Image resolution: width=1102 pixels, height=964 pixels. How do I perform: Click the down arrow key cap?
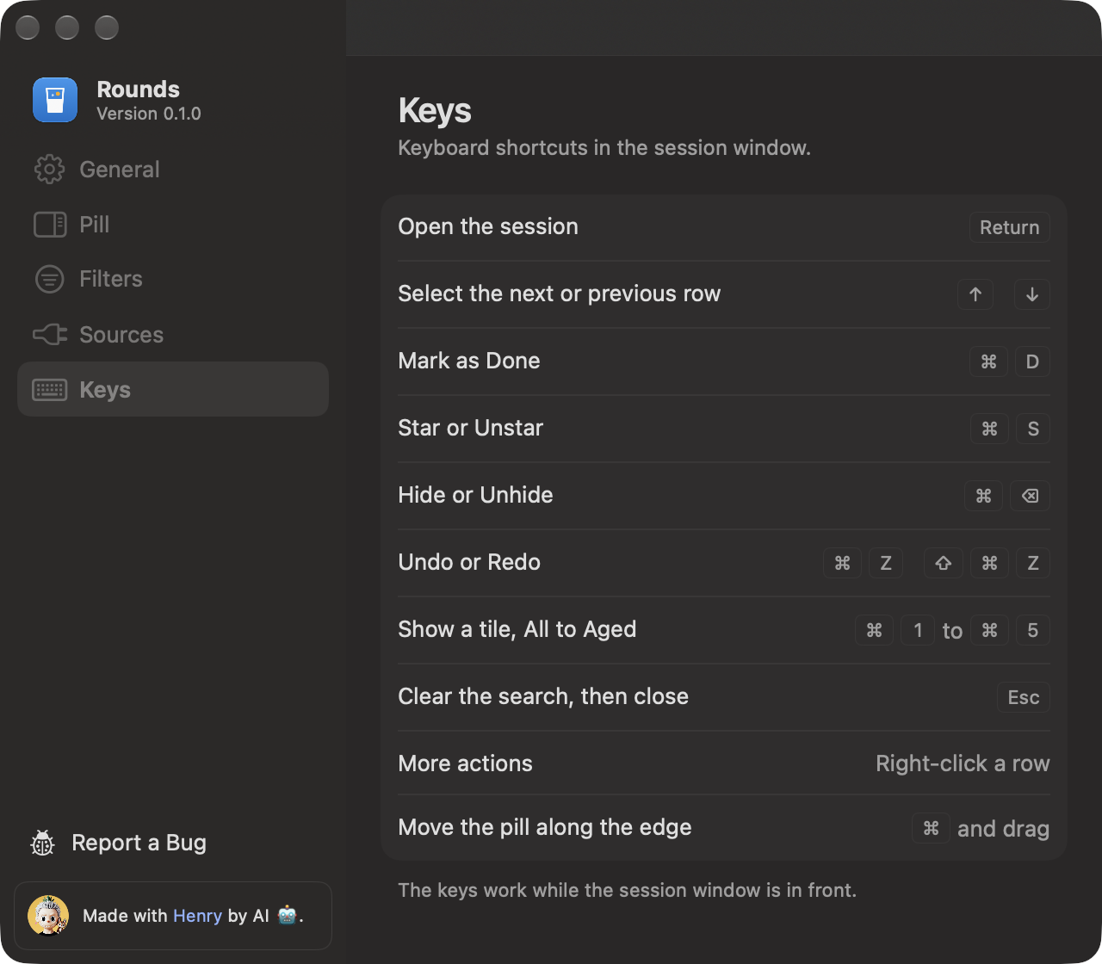click(x=1031, y=294)
